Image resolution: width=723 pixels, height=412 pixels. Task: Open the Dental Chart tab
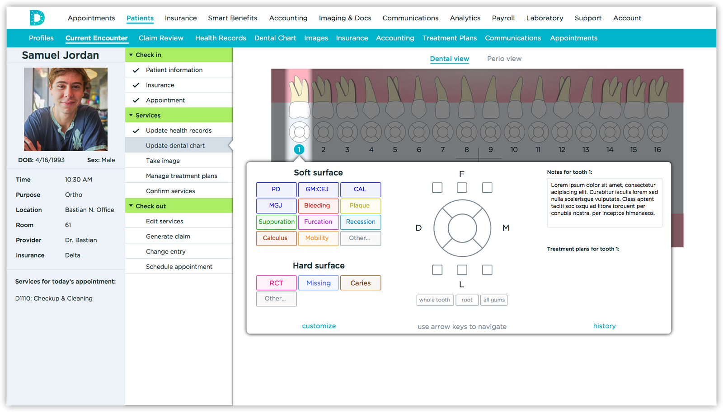[x=275, y=38]
